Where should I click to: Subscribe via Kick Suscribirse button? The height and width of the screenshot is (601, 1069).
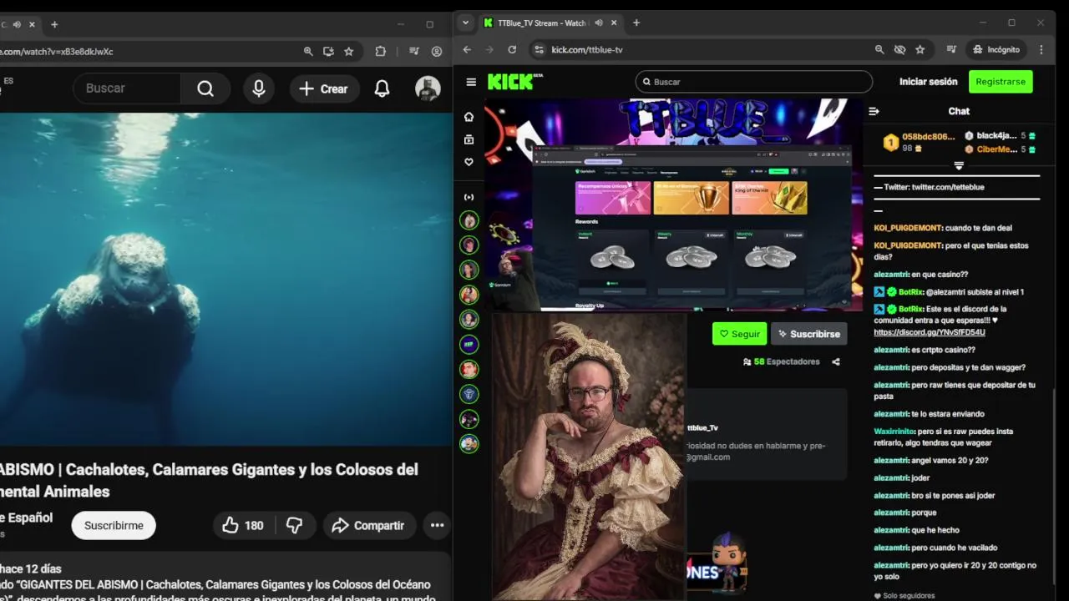point(808,334)
